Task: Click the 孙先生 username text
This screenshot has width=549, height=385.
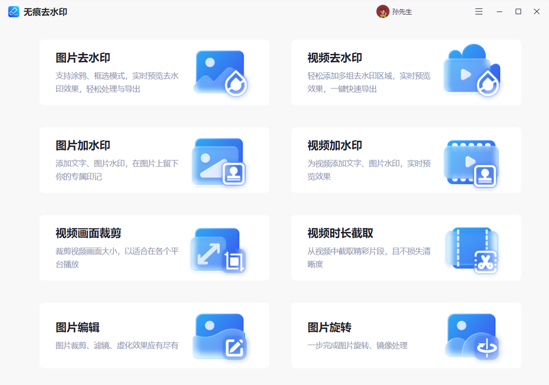Action: coord(402,11)
